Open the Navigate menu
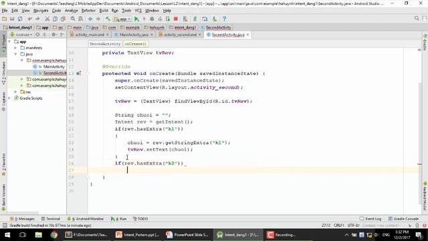 [x=41, y=11]
